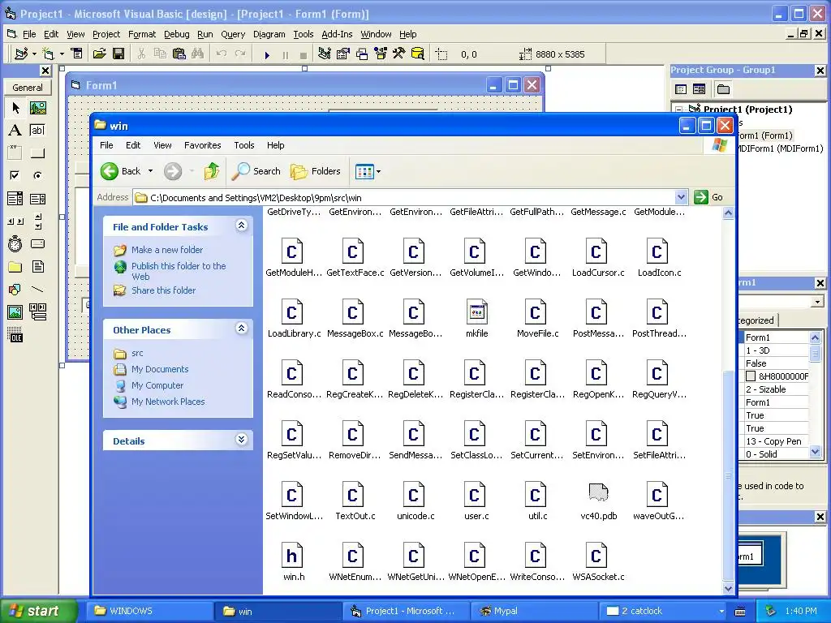Open the Add Form dropdown arrow

coord(62,54)
